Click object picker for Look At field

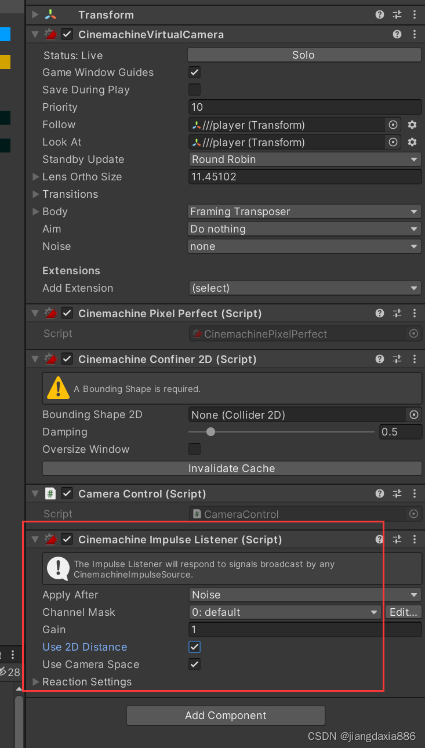coord(393,142)
